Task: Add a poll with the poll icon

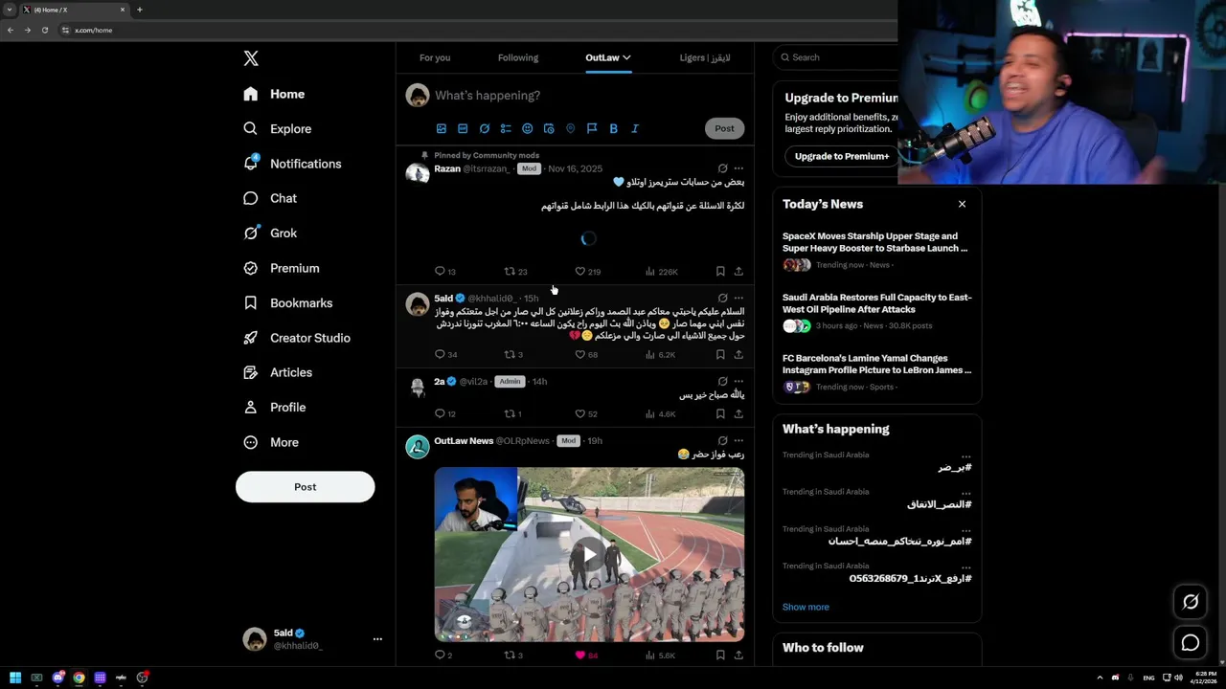Action: click(506, 128)
